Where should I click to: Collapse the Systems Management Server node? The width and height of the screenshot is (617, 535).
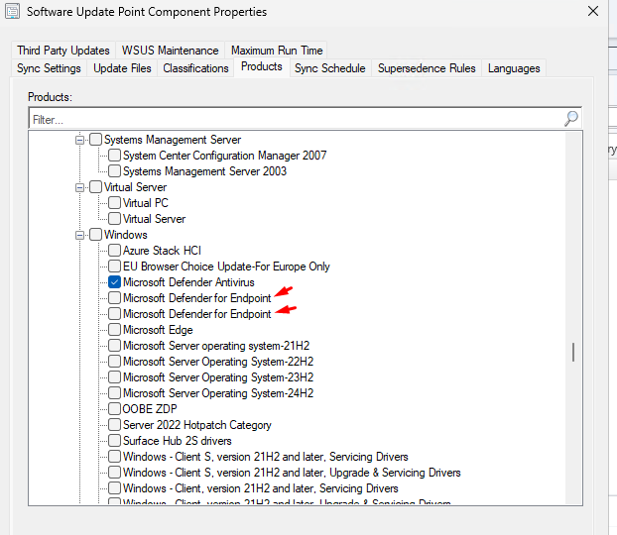coord(80,140)
